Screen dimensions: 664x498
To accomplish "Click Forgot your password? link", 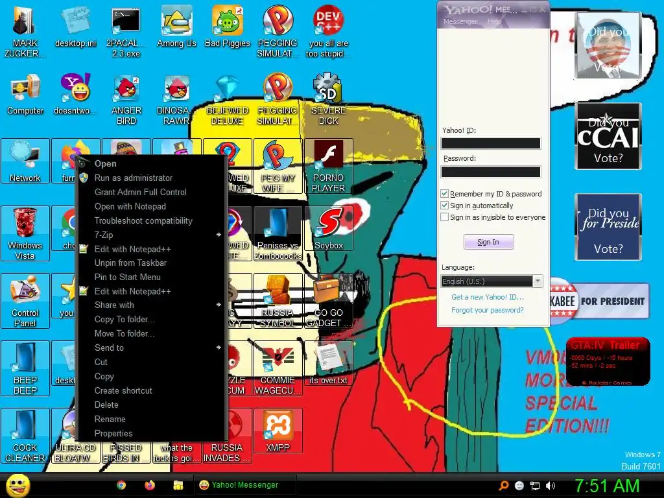I will 488,310.
